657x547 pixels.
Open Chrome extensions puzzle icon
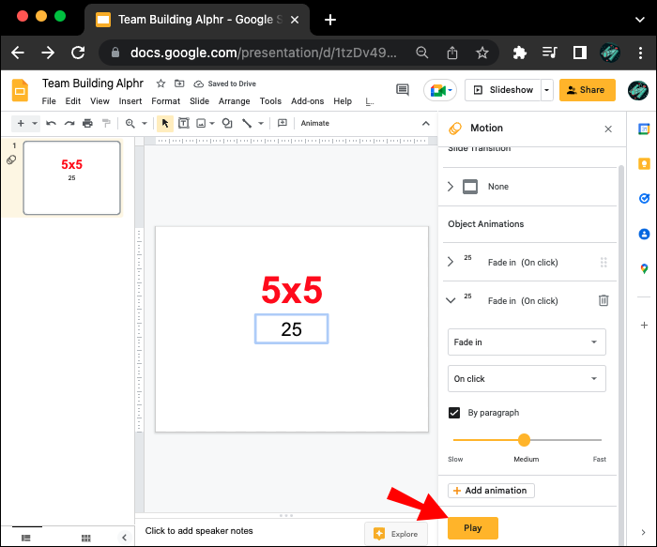pyautogui.click(x=520, y=53)
